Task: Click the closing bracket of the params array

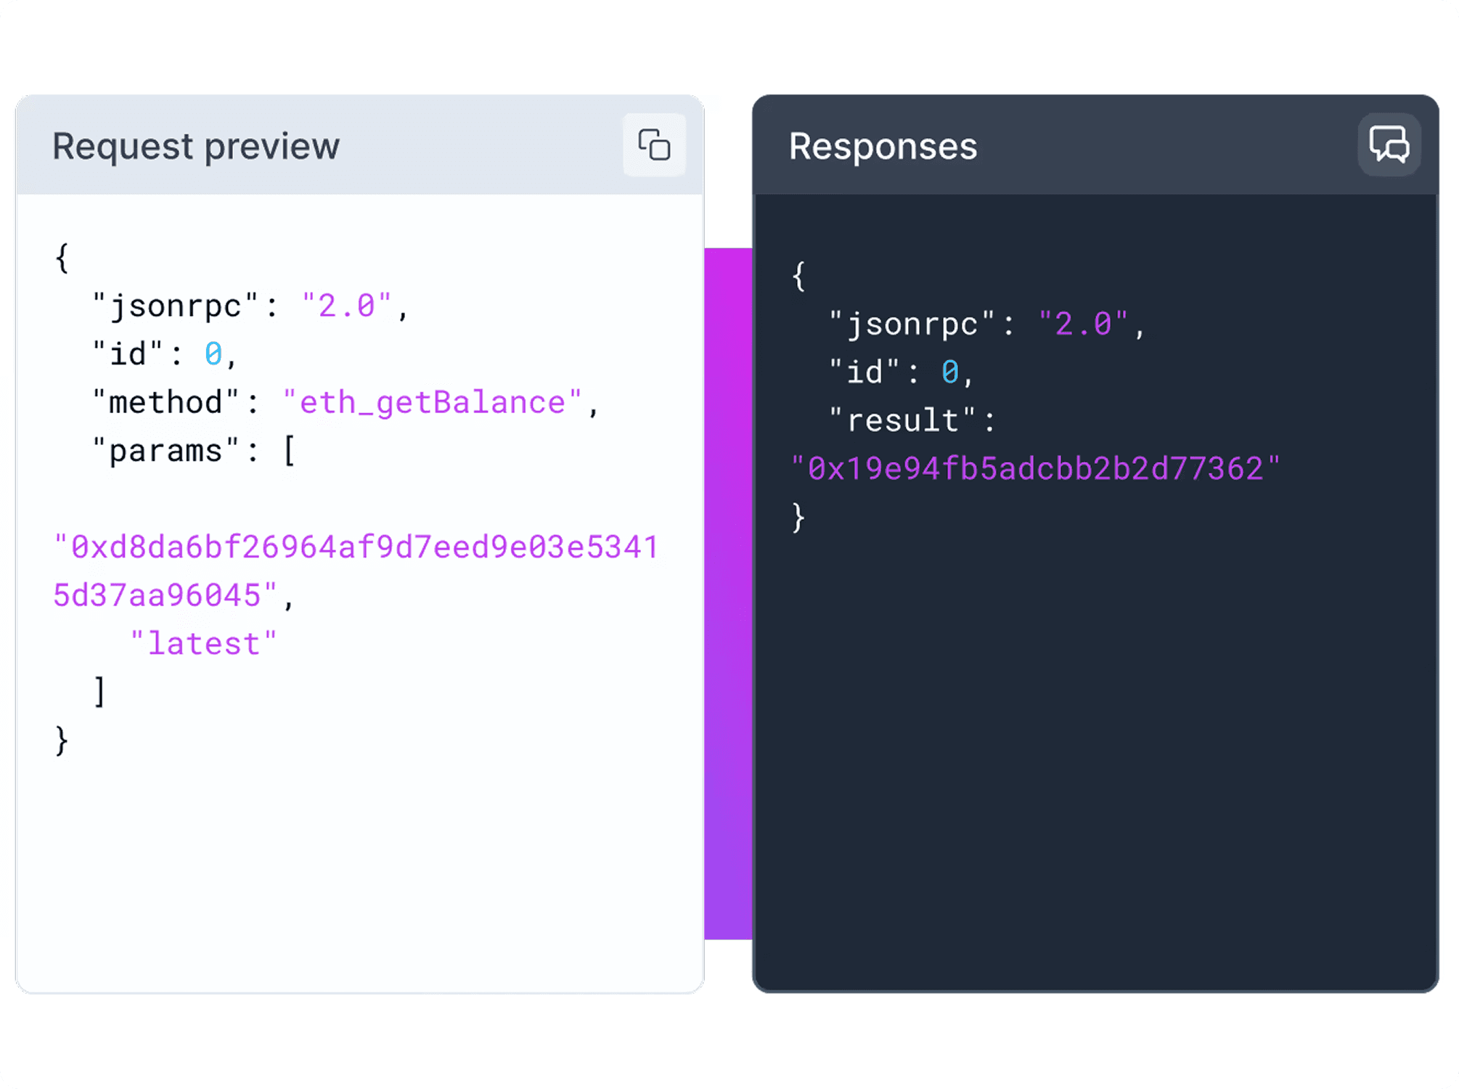Action: click(99, 691)
